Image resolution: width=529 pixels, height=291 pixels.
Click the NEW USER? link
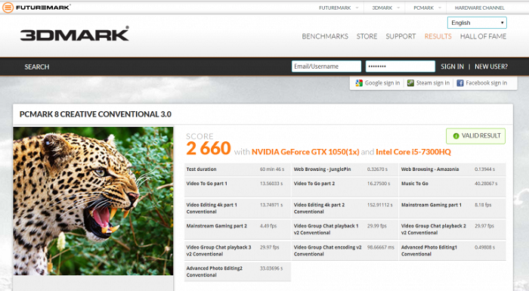click(491, 67)
